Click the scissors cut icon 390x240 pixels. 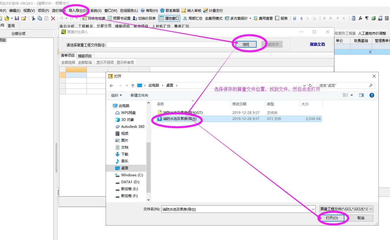(33, 18)
